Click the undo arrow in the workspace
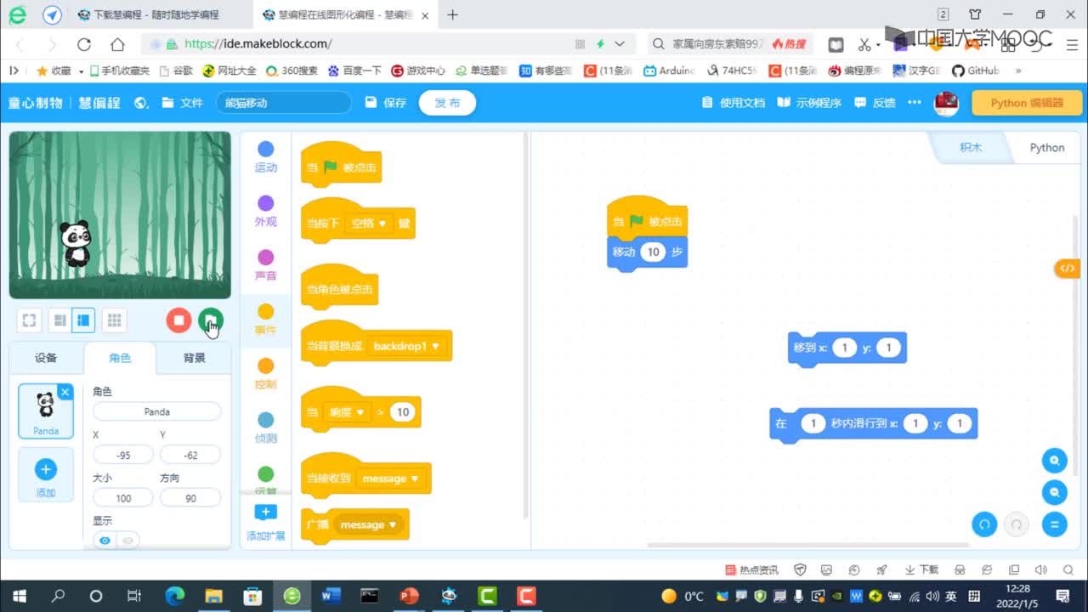This screenshot has height=612, width=1088. (x=984, y=524)
